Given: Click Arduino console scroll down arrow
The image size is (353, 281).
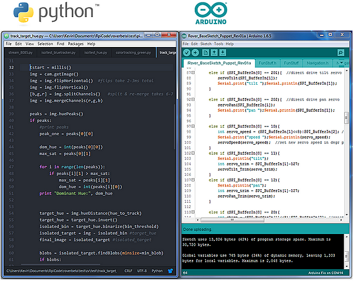Looking at the screenshot, I should (347, 266).
